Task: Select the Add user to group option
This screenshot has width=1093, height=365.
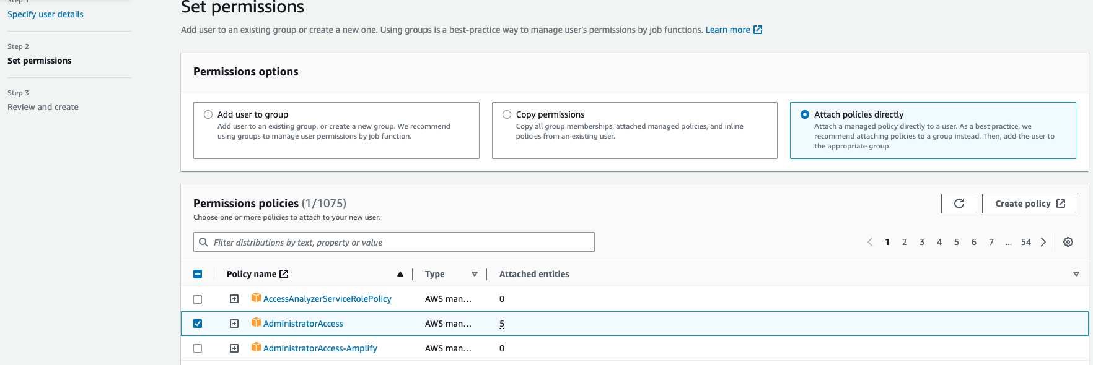Action: click(208, 114)
